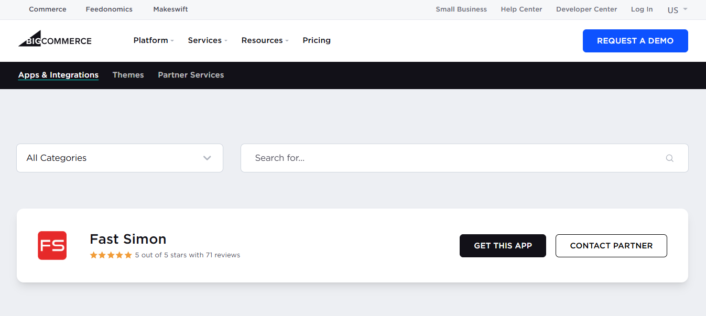Select the Apps & Integrations tab
The image size is (706, 316).
point(58,75)
